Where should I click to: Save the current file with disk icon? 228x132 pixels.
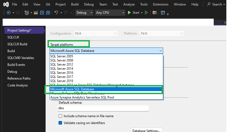coord(42,13)
